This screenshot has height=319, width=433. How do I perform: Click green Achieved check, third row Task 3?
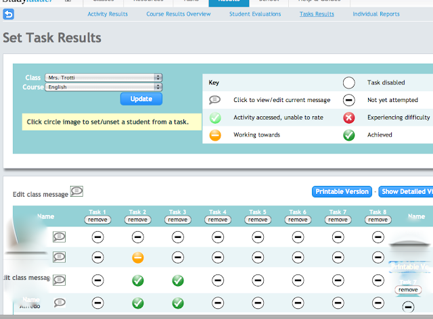tap(178, 280)
